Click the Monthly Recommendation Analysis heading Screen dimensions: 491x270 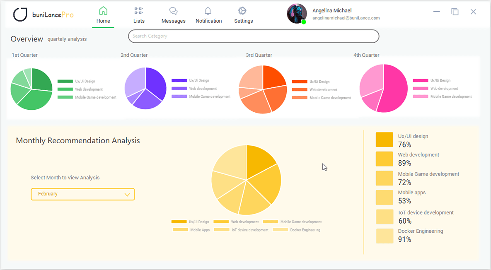coord(77,140)
